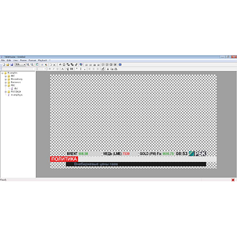Expand the Bloomberg folder node
The height and width of the screenshot is (237, 237).
point(6,79)
